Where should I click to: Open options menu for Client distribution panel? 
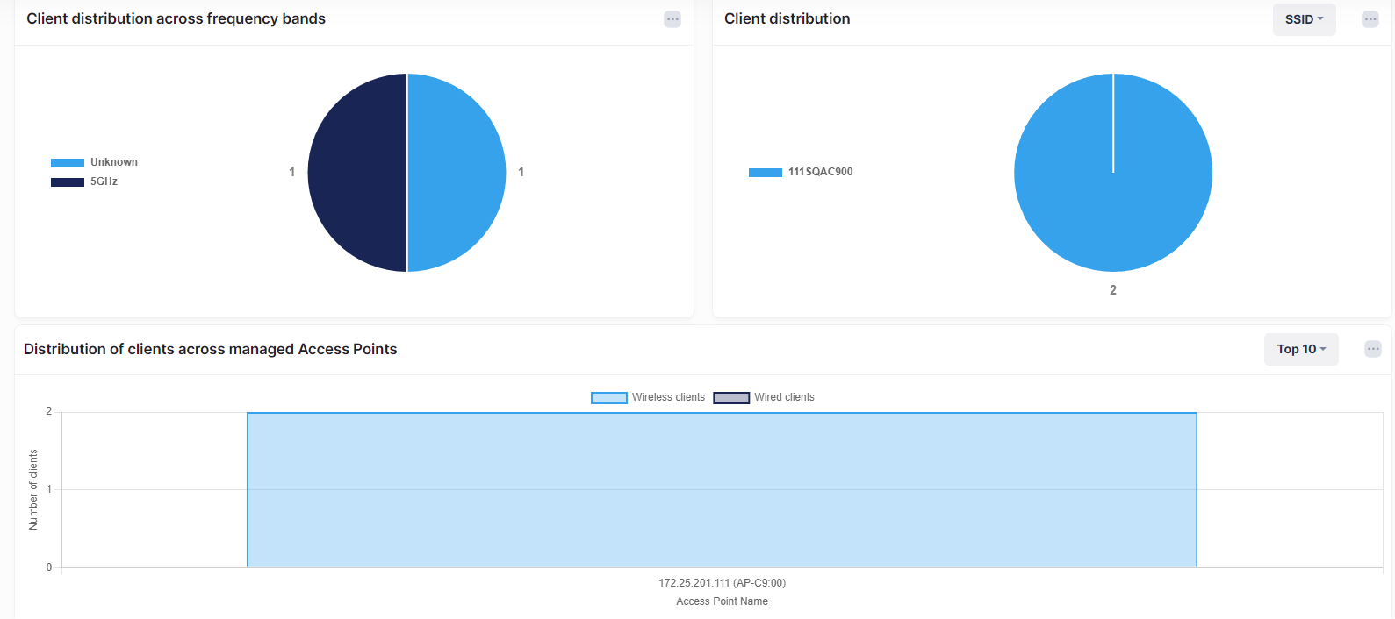[x=1370, y=19]
